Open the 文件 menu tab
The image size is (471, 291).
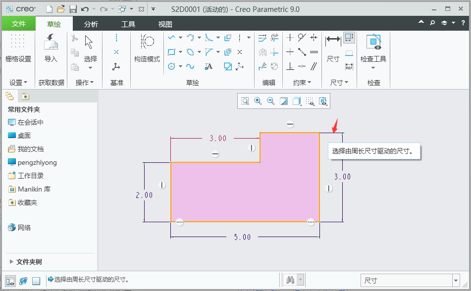click(19, 24)
